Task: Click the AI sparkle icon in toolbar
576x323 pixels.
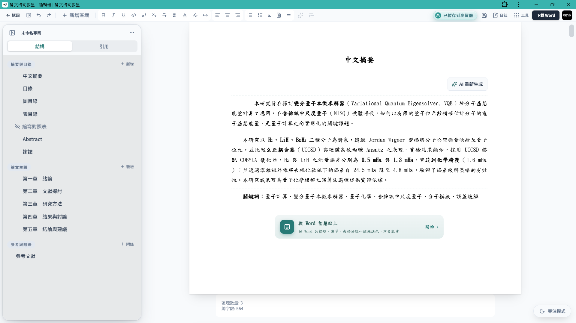Action: [300, 15]
